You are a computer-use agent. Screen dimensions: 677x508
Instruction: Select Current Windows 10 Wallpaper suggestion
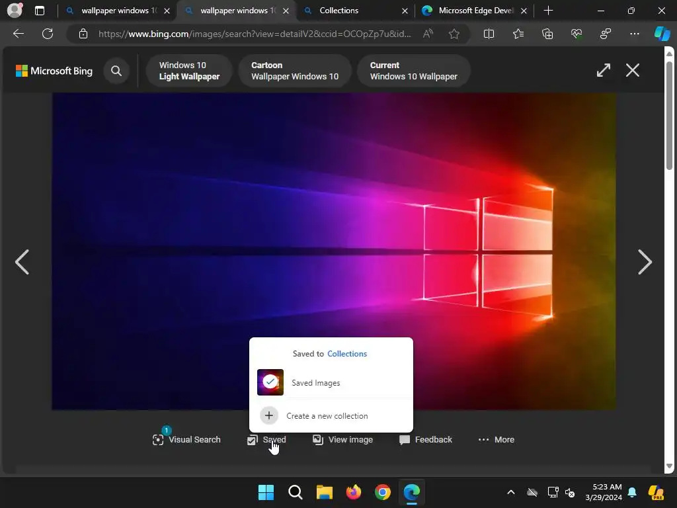click(x=414, y=70)
